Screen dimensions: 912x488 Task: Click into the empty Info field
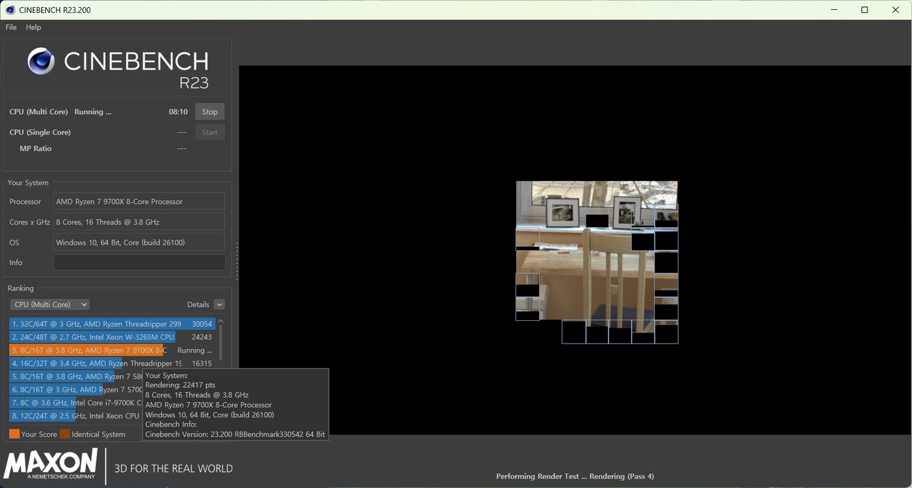click(139, 262)
